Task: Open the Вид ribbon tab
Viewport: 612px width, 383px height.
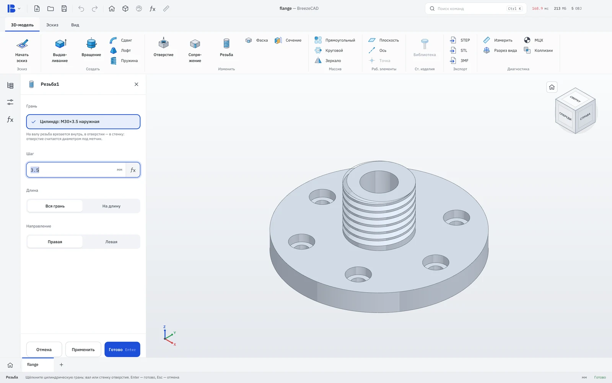Action: [75, 25]
